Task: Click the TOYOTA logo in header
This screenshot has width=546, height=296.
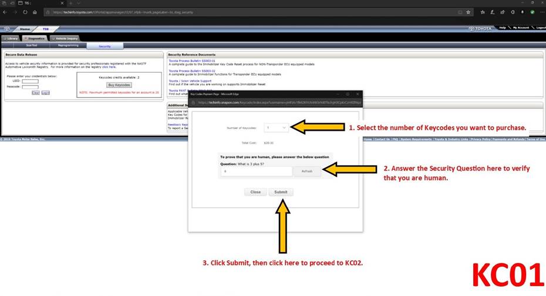Action: click(x=480, y=29)
